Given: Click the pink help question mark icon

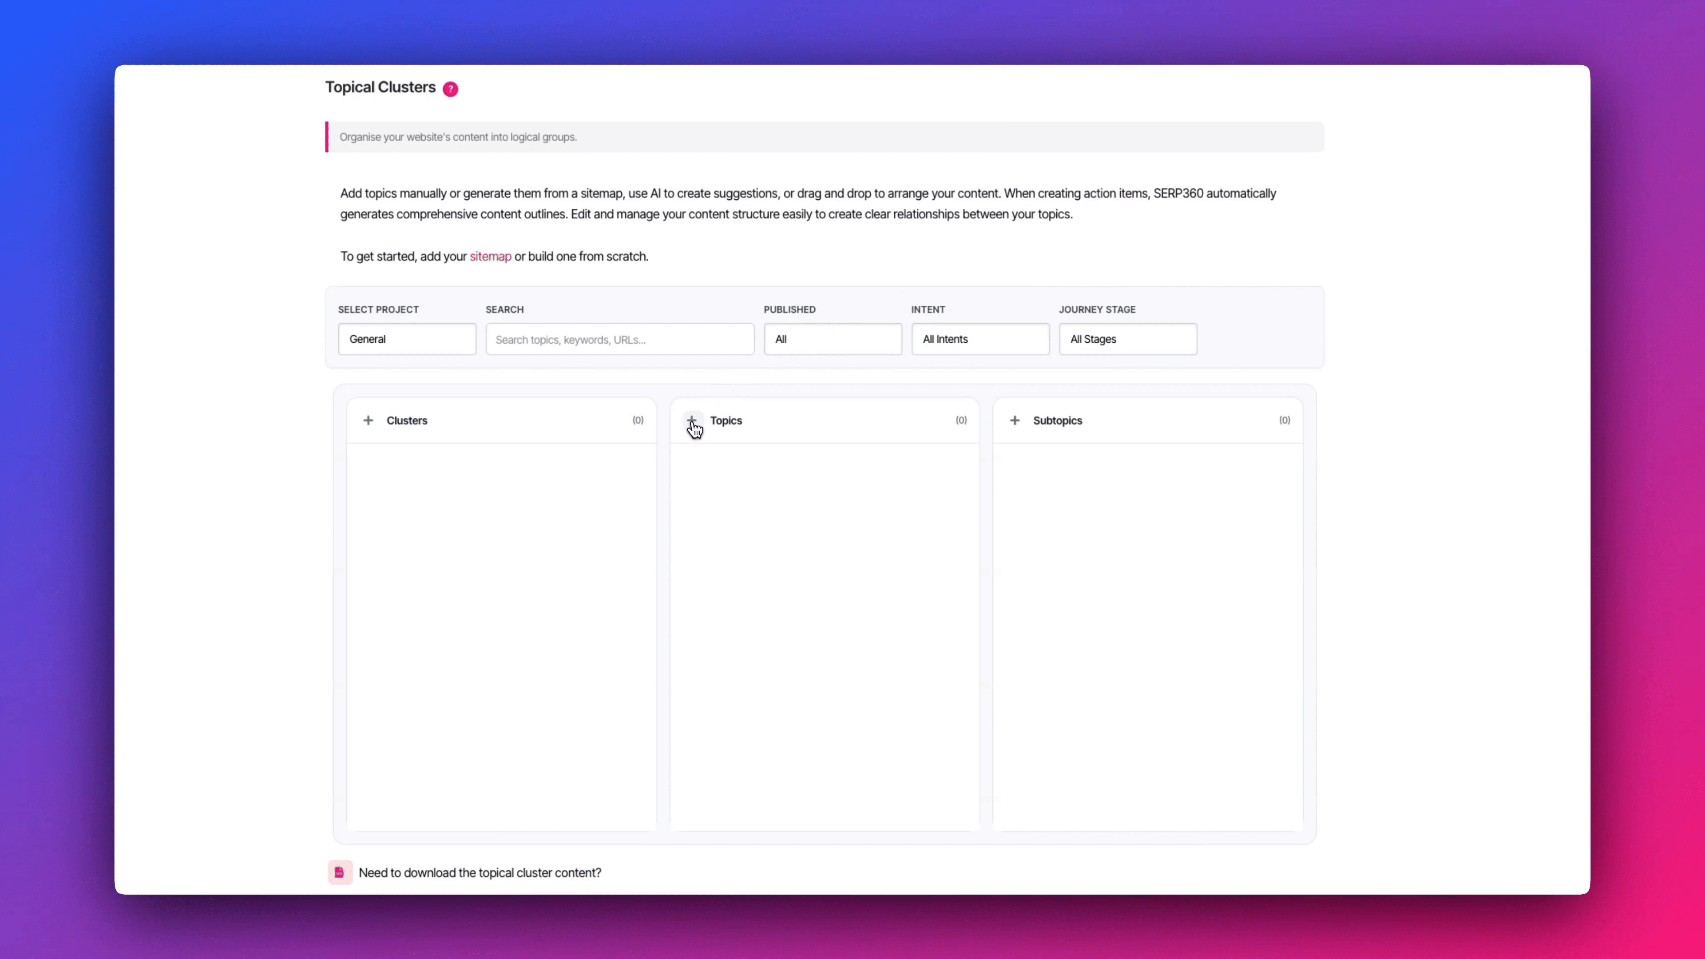Looking at the screenshot, I should (x=450, y=89).
